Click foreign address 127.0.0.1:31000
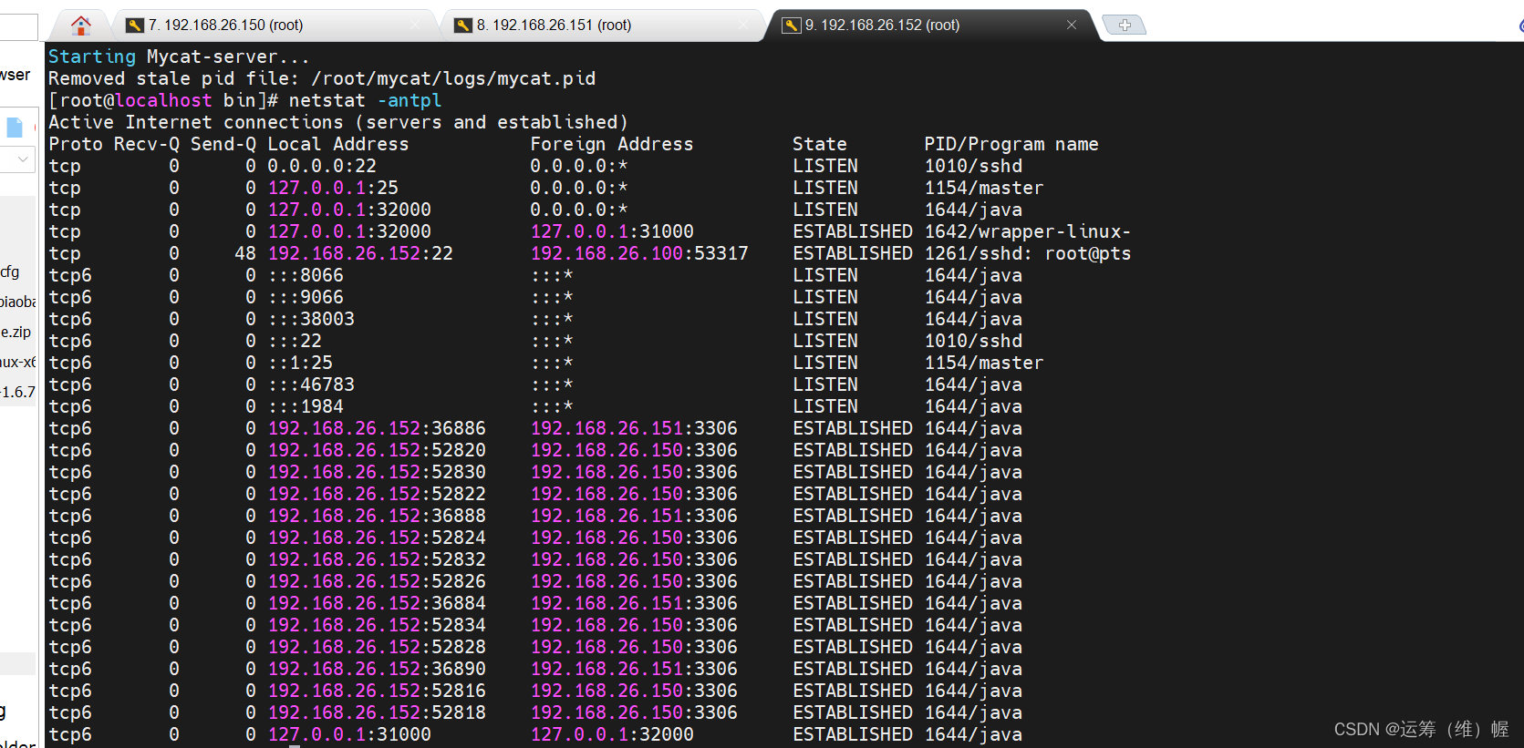1524x748 pixels. tap(612, 231)
